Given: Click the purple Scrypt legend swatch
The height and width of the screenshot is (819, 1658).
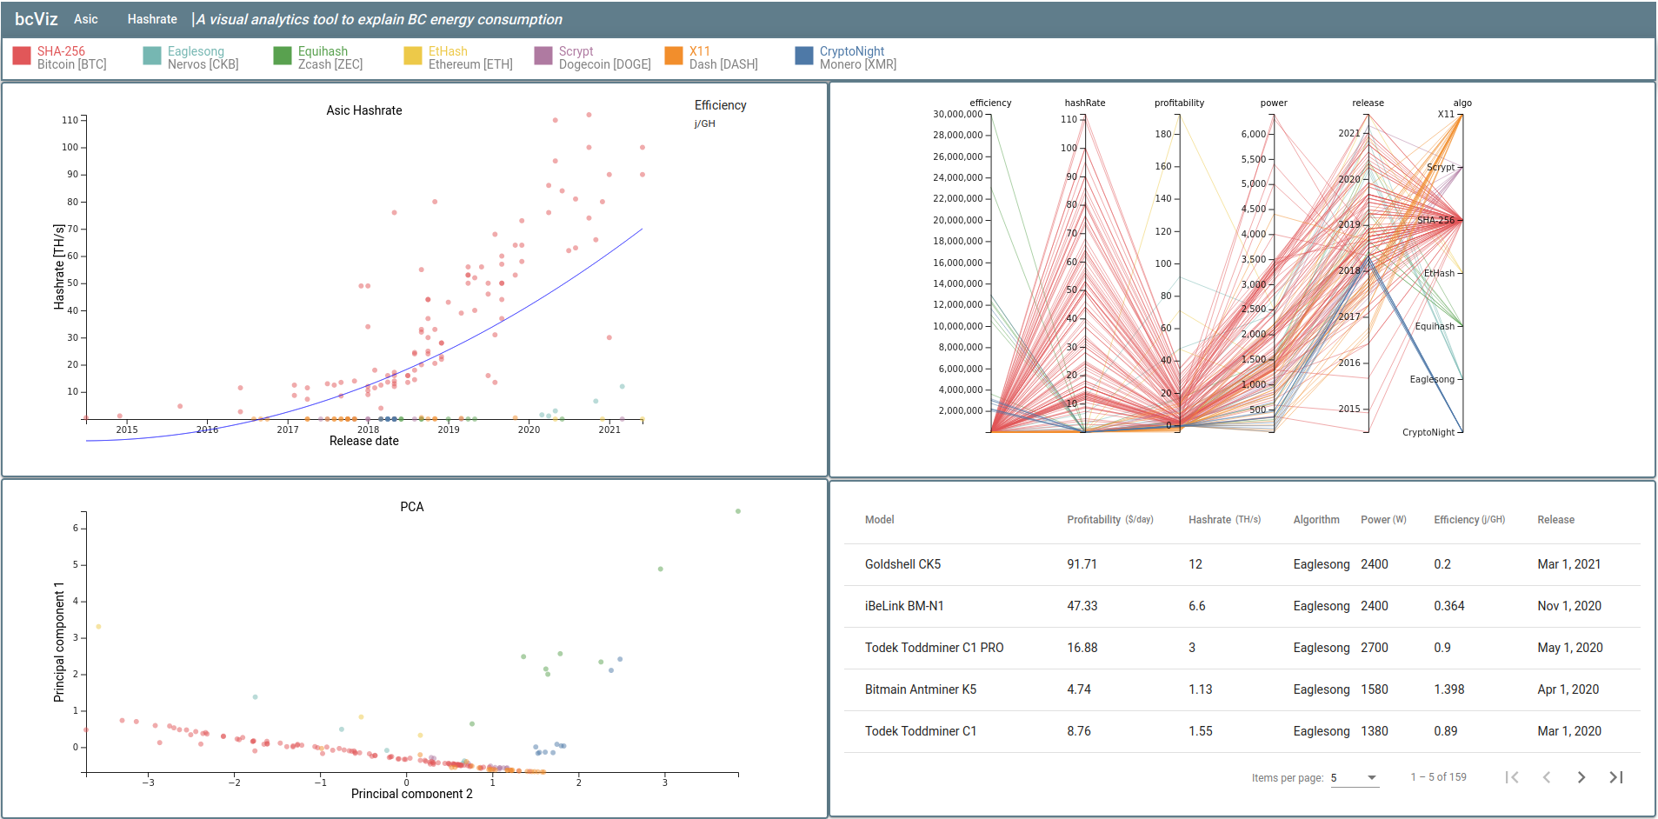Looking at the screenshot, I should pyautogui.click(x=543, y=56).
